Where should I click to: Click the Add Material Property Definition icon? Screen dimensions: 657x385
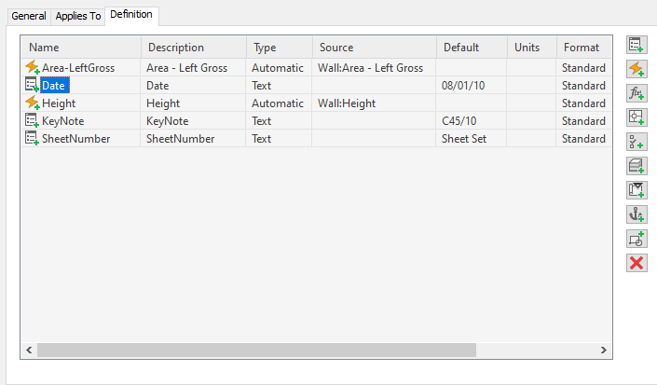pyautogui.click(x=636, y=166)
